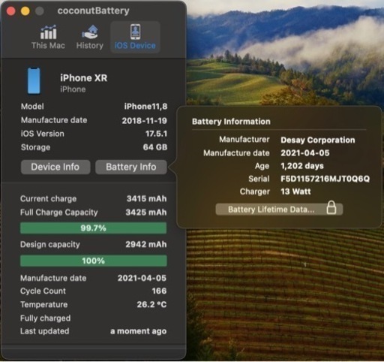Click the coconutBattery window title

[x=93, y=11]
